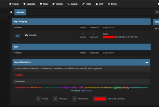Click the Active Member usergroup label
The width and height of the screenshot is (159, 107).
tap(104, 88)
